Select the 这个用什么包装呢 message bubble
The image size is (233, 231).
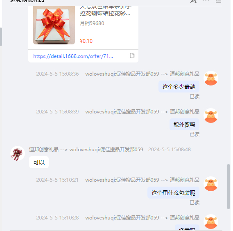pos(173,193)
